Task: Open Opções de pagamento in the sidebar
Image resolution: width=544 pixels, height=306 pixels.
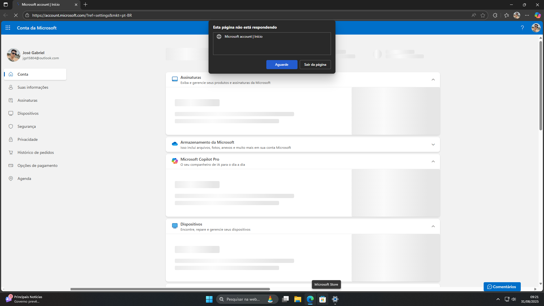Action: (x=35, y=165)
